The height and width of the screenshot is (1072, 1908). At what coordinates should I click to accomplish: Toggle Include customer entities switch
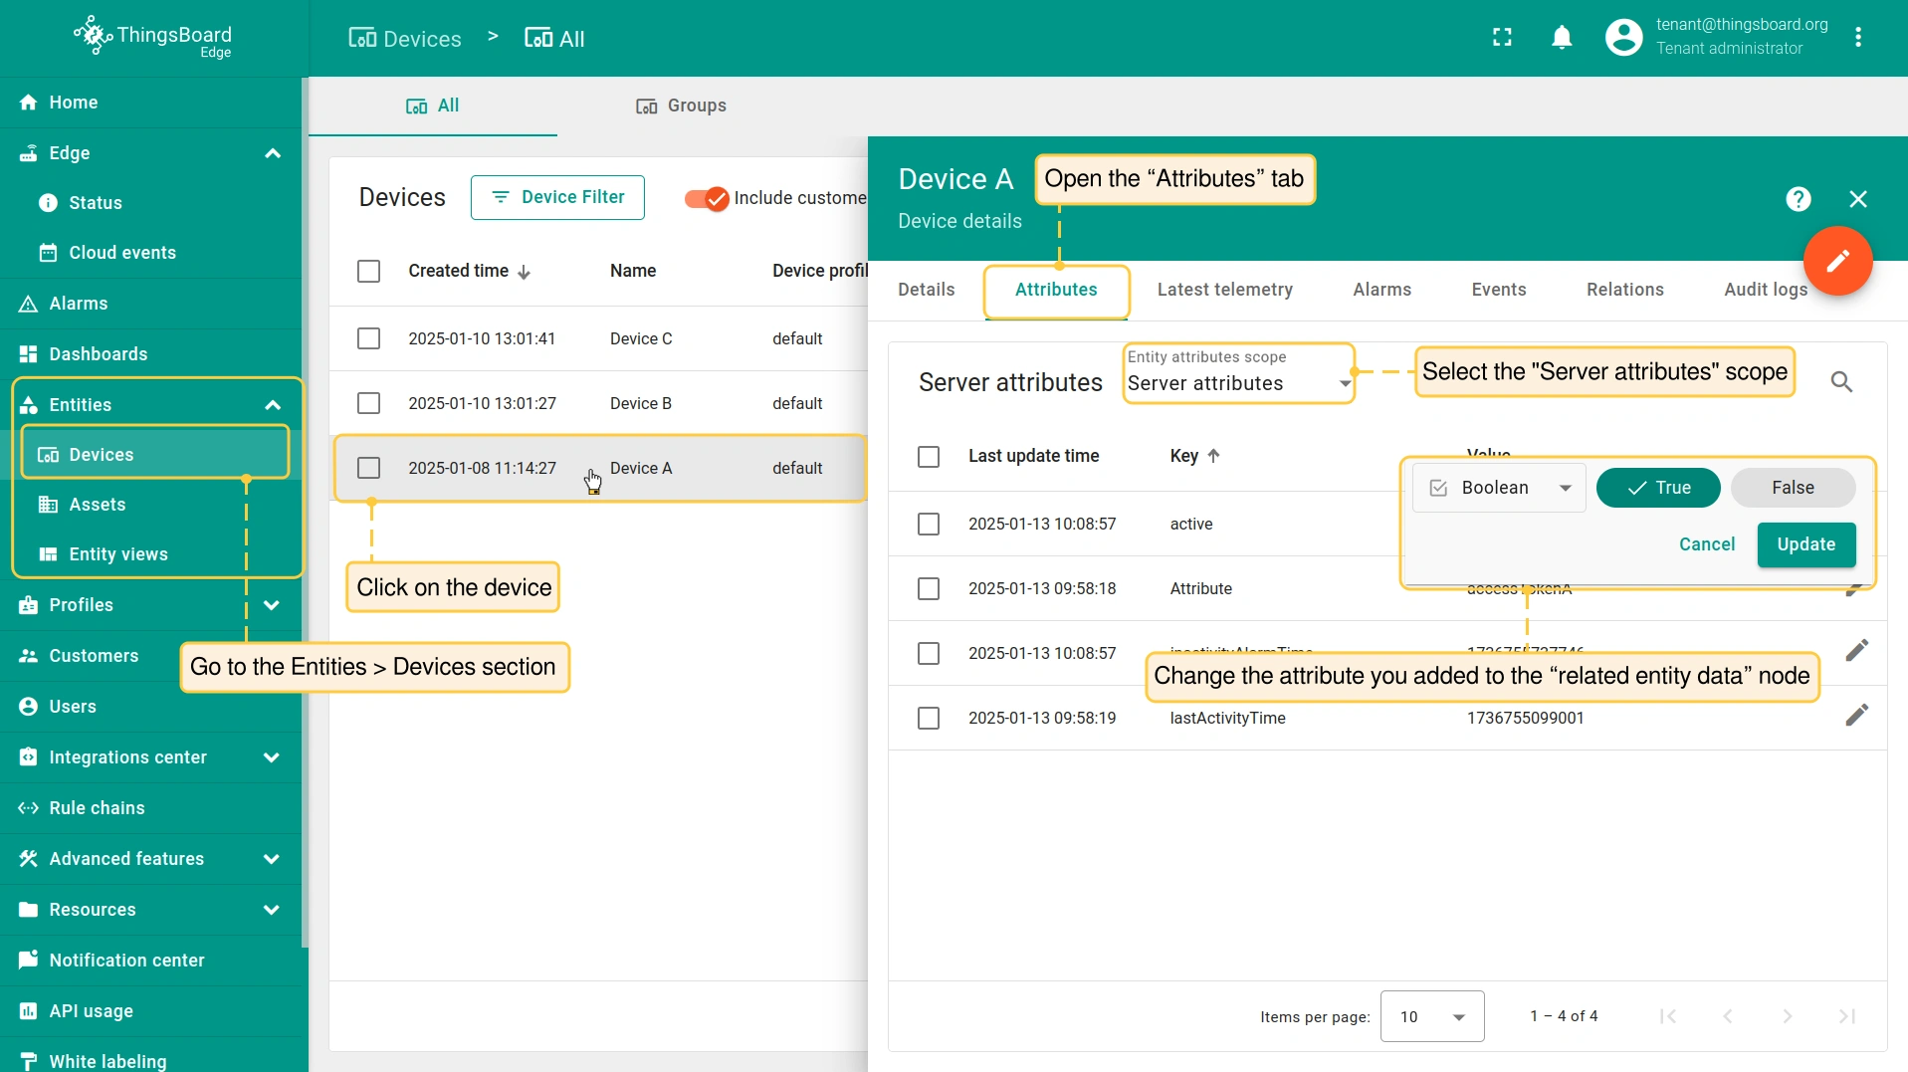coord(707,198)
